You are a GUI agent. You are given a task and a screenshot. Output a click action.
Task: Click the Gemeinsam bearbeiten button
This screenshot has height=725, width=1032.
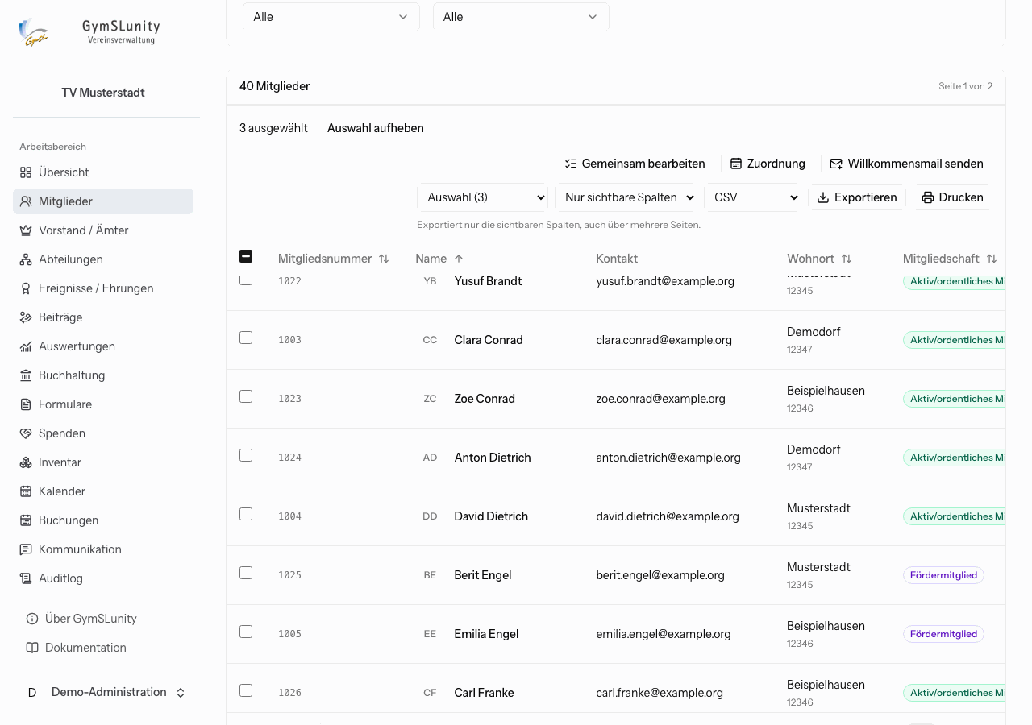coord(635,164)
